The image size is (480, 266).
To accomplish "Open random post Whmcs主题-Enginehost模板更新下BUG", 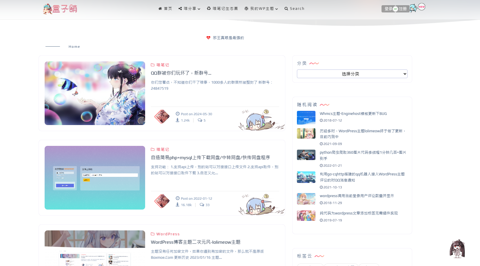I will [353, 114].
